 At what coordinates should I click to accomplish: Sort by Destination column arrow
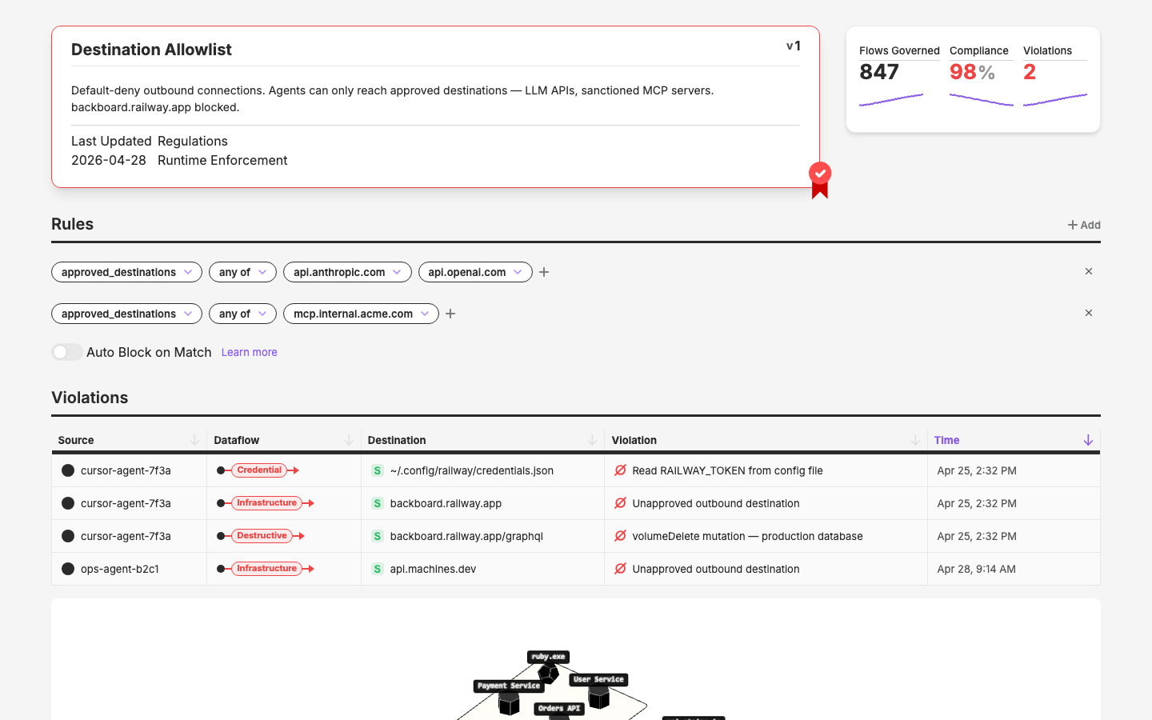592,440
